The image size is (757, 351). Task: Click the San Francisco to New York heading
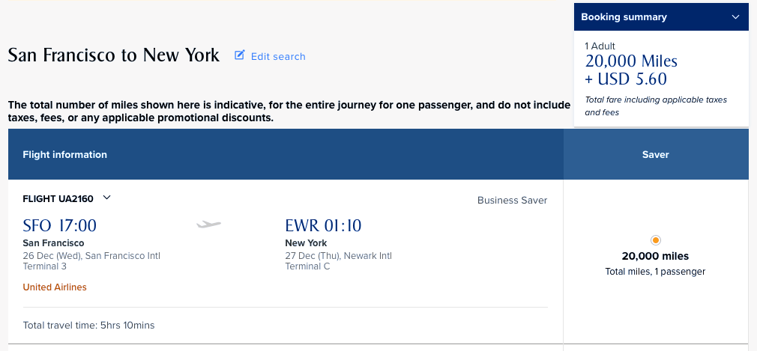(114, 55)
